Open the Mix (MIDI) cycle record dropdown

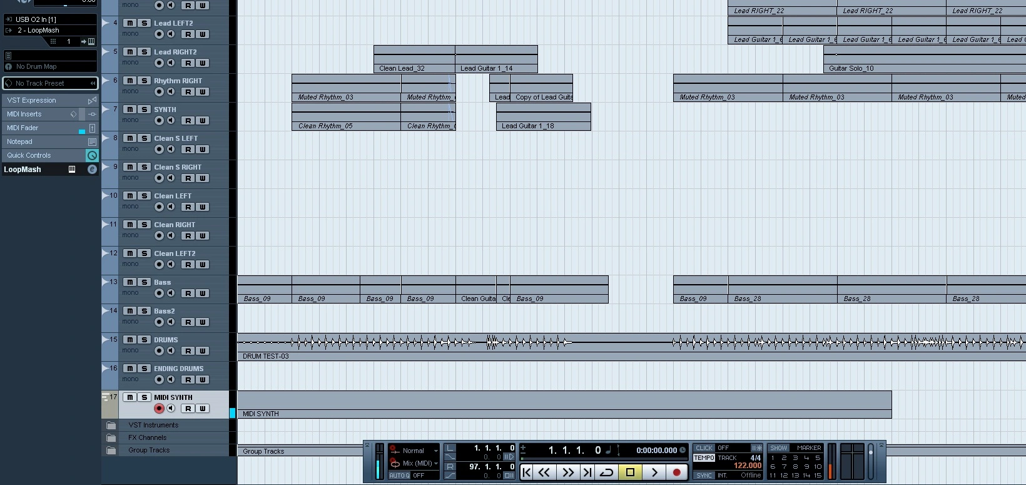(x=414, y=463)
